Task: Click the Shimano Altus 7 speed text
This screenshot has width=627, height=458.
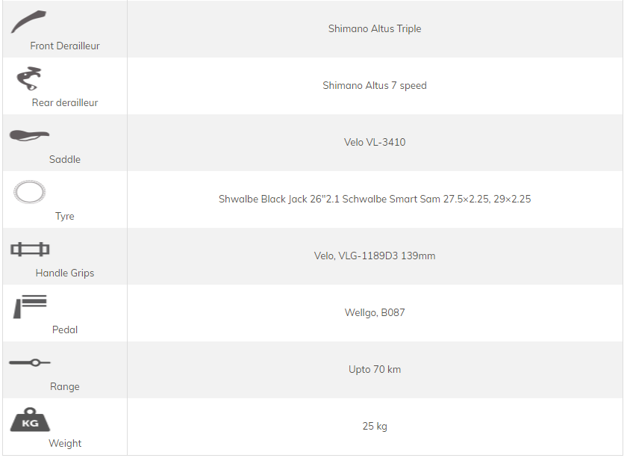Action: click(375, 86)
